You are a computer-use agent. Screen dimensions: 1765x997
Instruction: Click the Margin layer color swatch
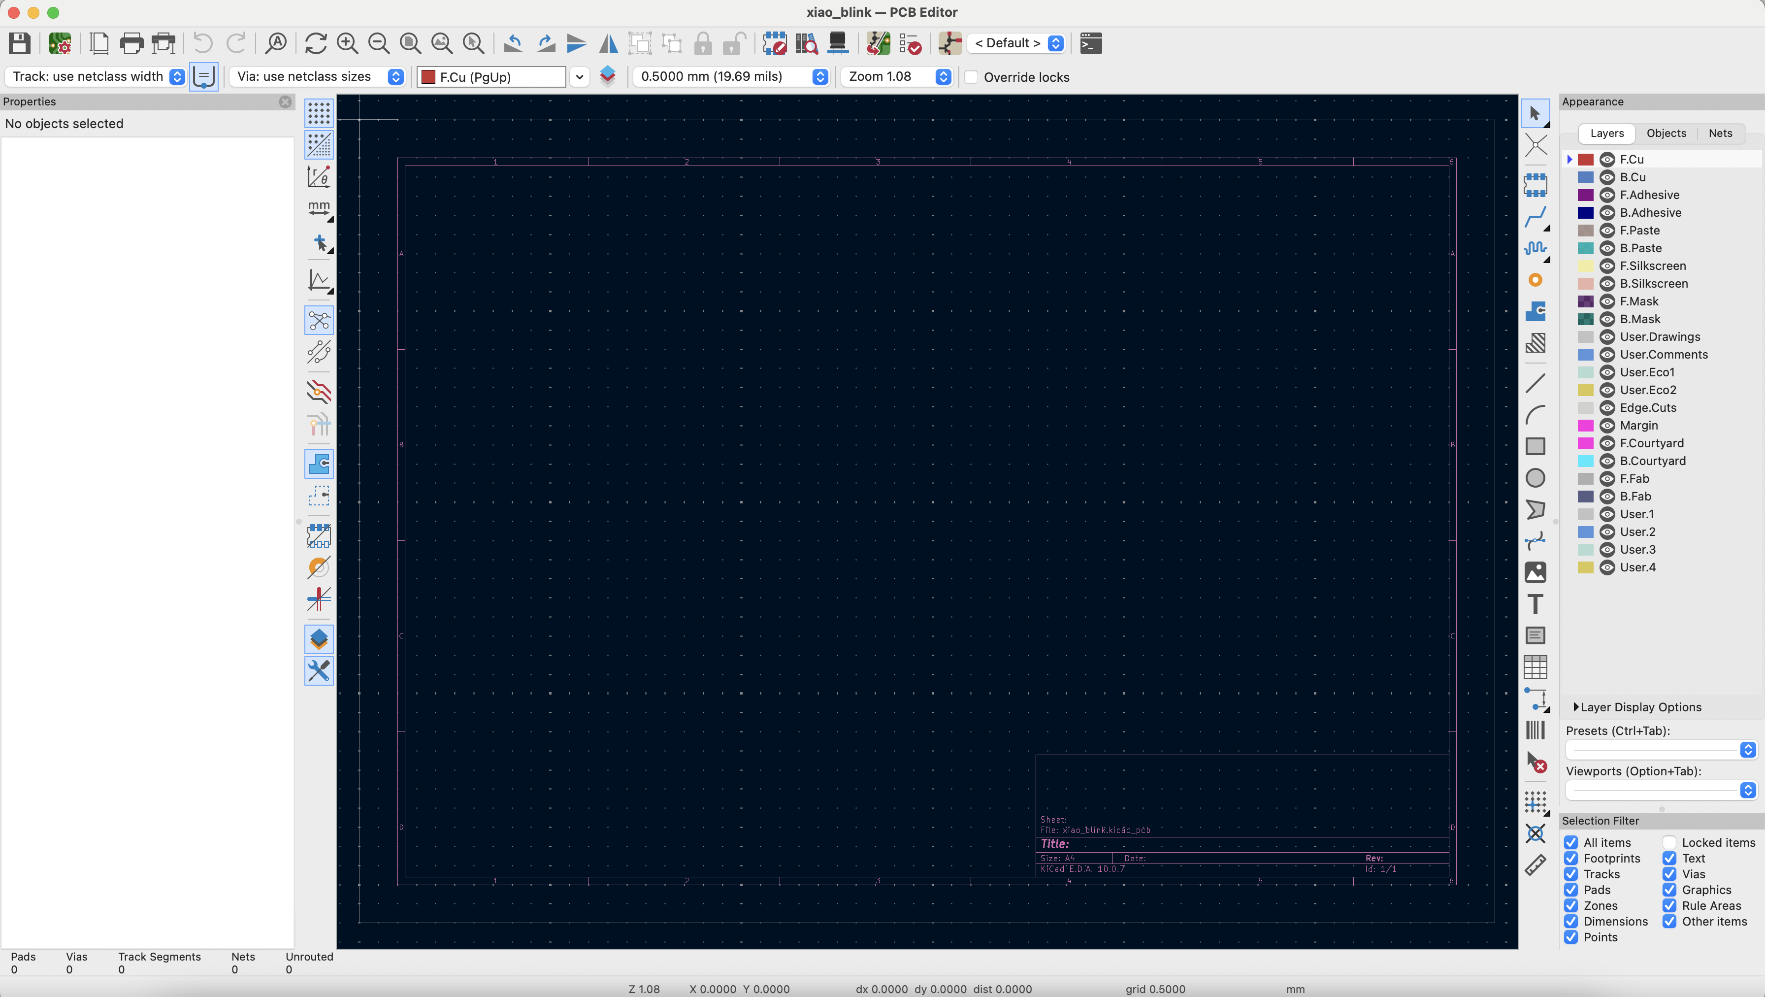[1585, 426]
